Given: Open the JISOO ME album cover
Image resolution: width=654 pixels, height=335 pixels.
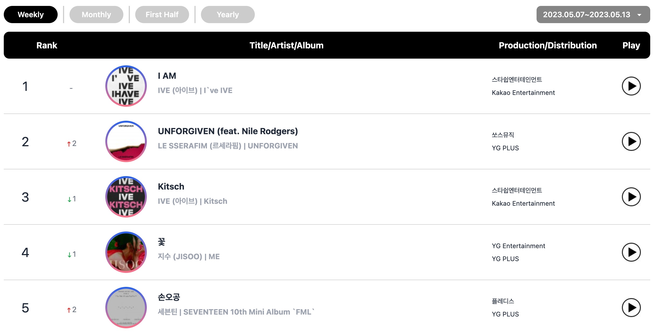Looking at the screenshot, I should click(126, 252).
